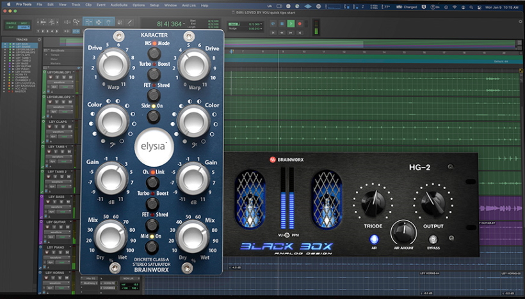Open the AudioSuite menu
Screen dimensions: 525x299
pyautogui.click(x=119, y=5)
